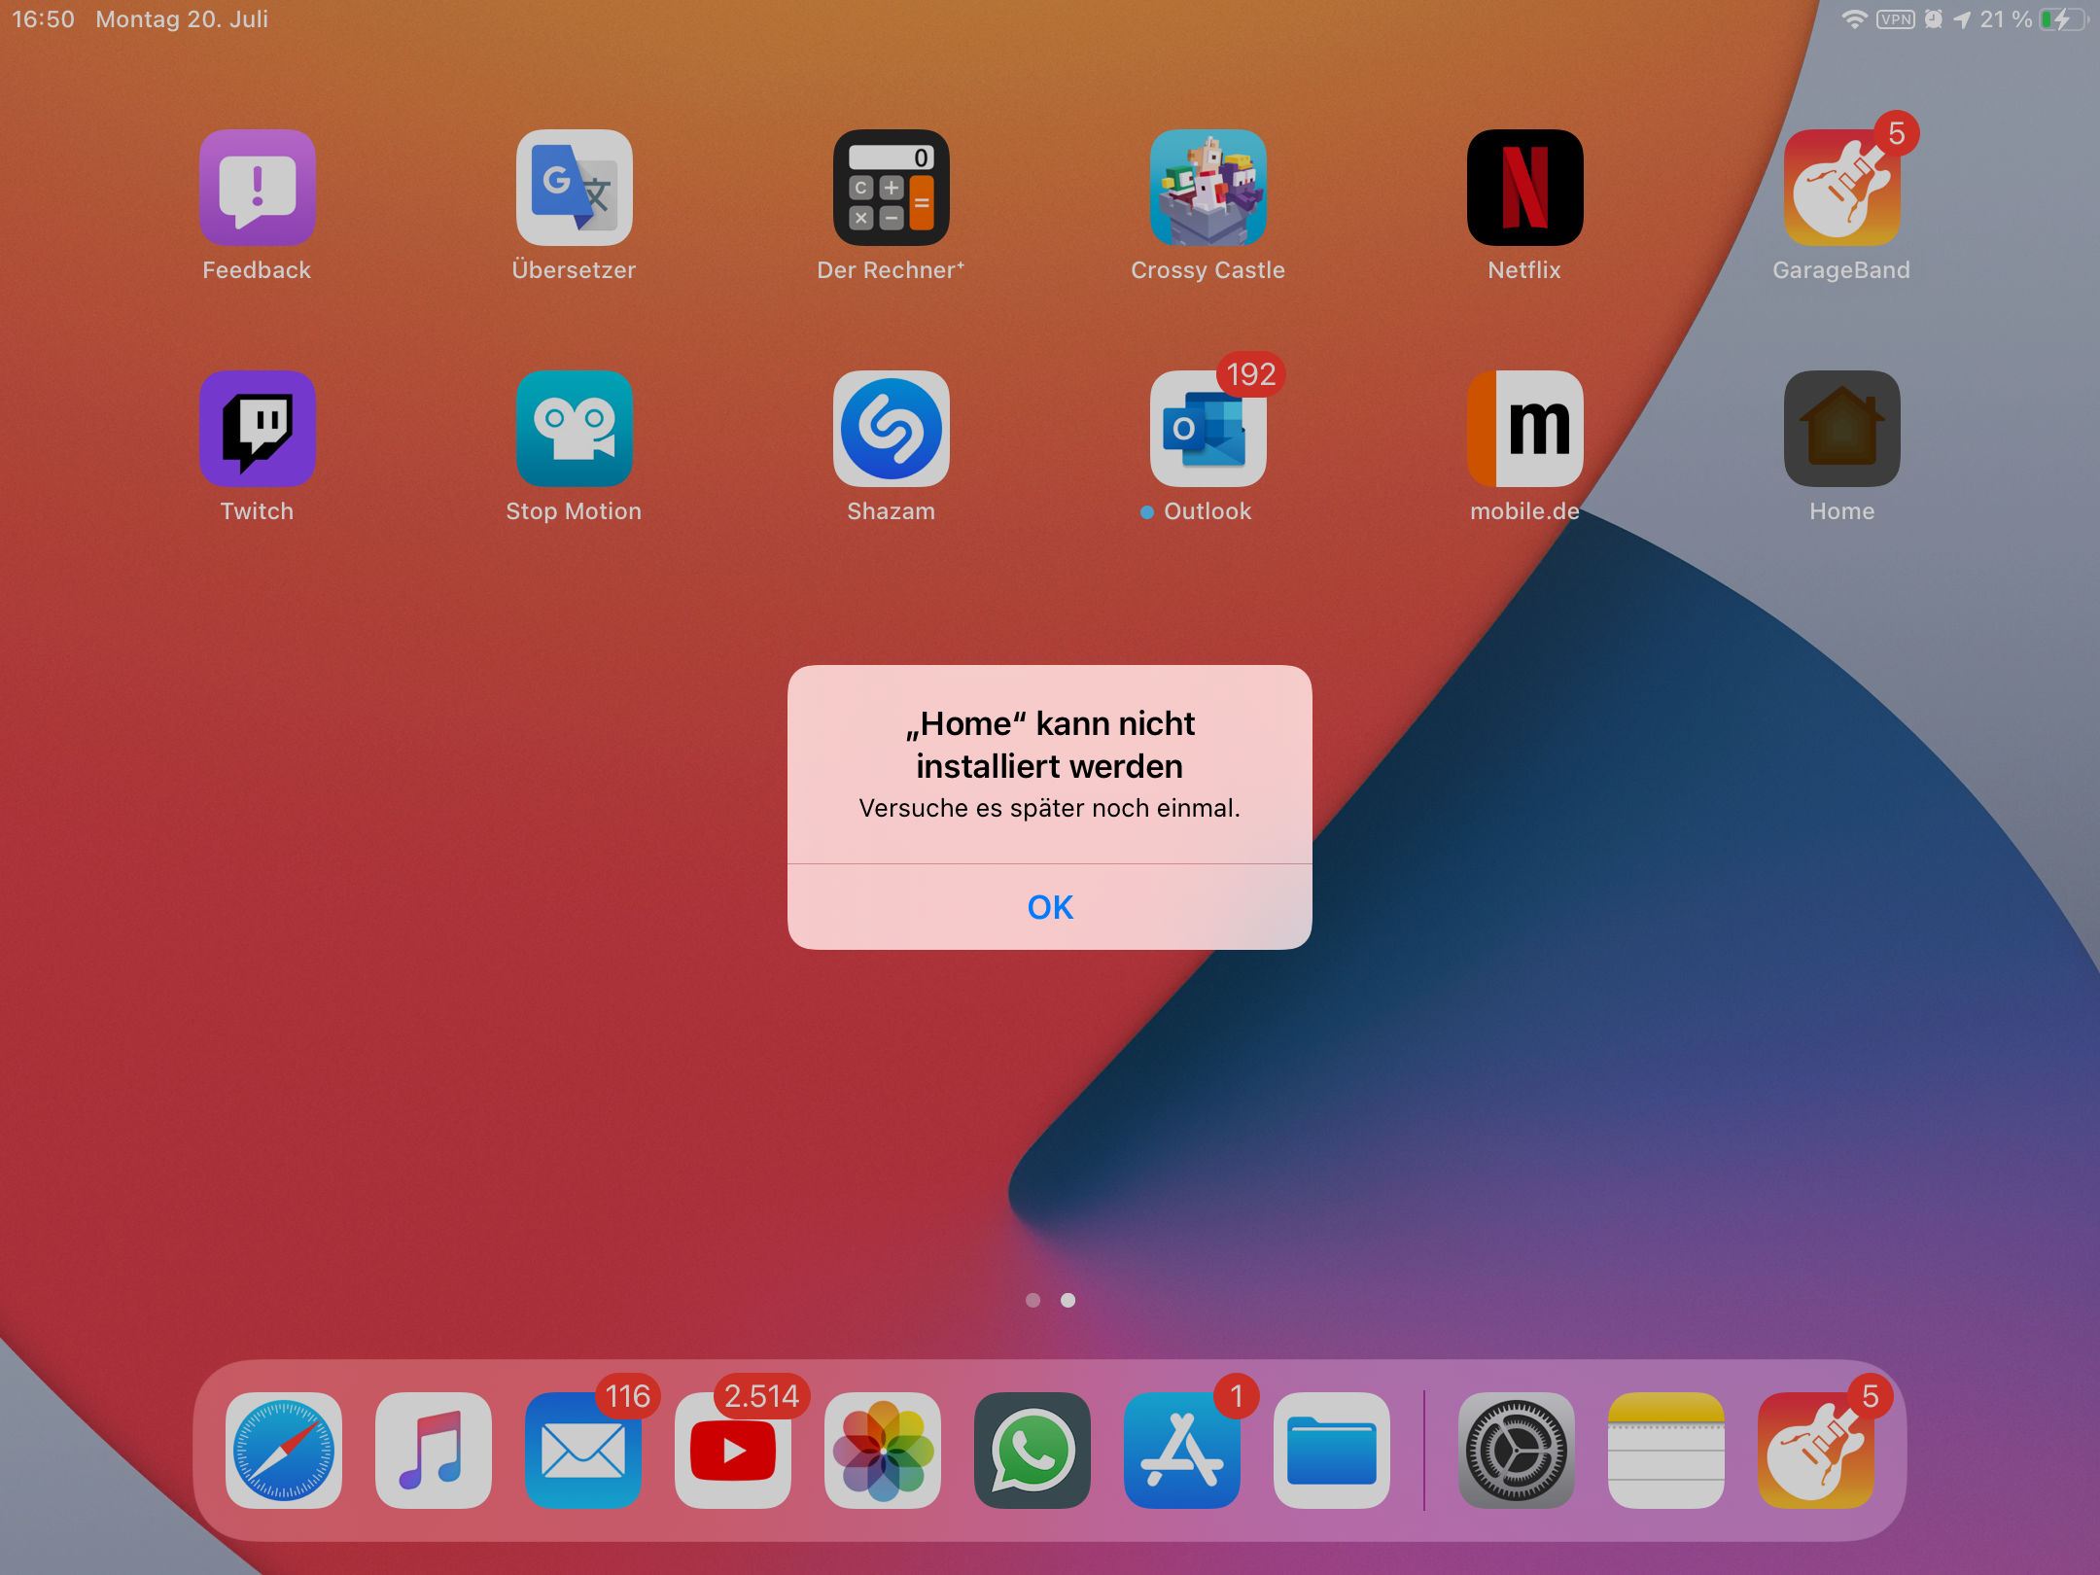Open WhatsApp from the dock
The image size is (2100, 1575).
pyautogui.click(x=1032, y=1451)
